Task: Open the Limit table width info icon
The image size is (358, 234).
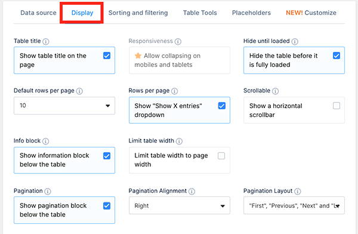Action: click(179, 141)
